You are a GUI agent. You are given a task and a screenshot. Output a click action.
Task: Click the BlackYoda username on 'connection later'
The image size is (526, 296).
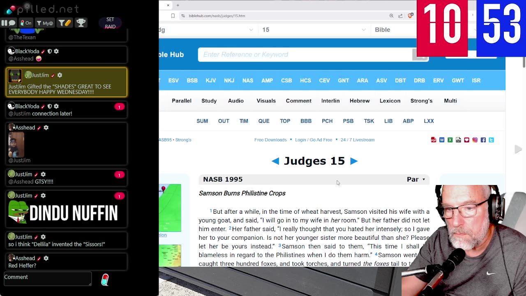[27, 106]
